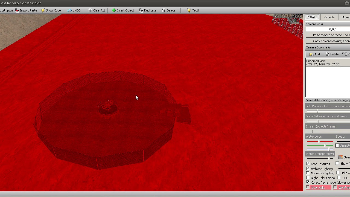Toggle the Ambient Lighting checkbox
This screenshot has height=197, width=350.
[308, 169]
